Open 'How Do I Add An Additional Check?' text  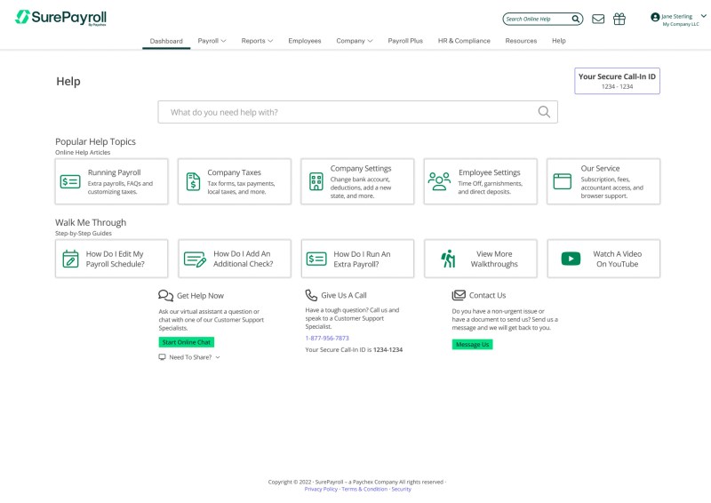click(243, 259)
